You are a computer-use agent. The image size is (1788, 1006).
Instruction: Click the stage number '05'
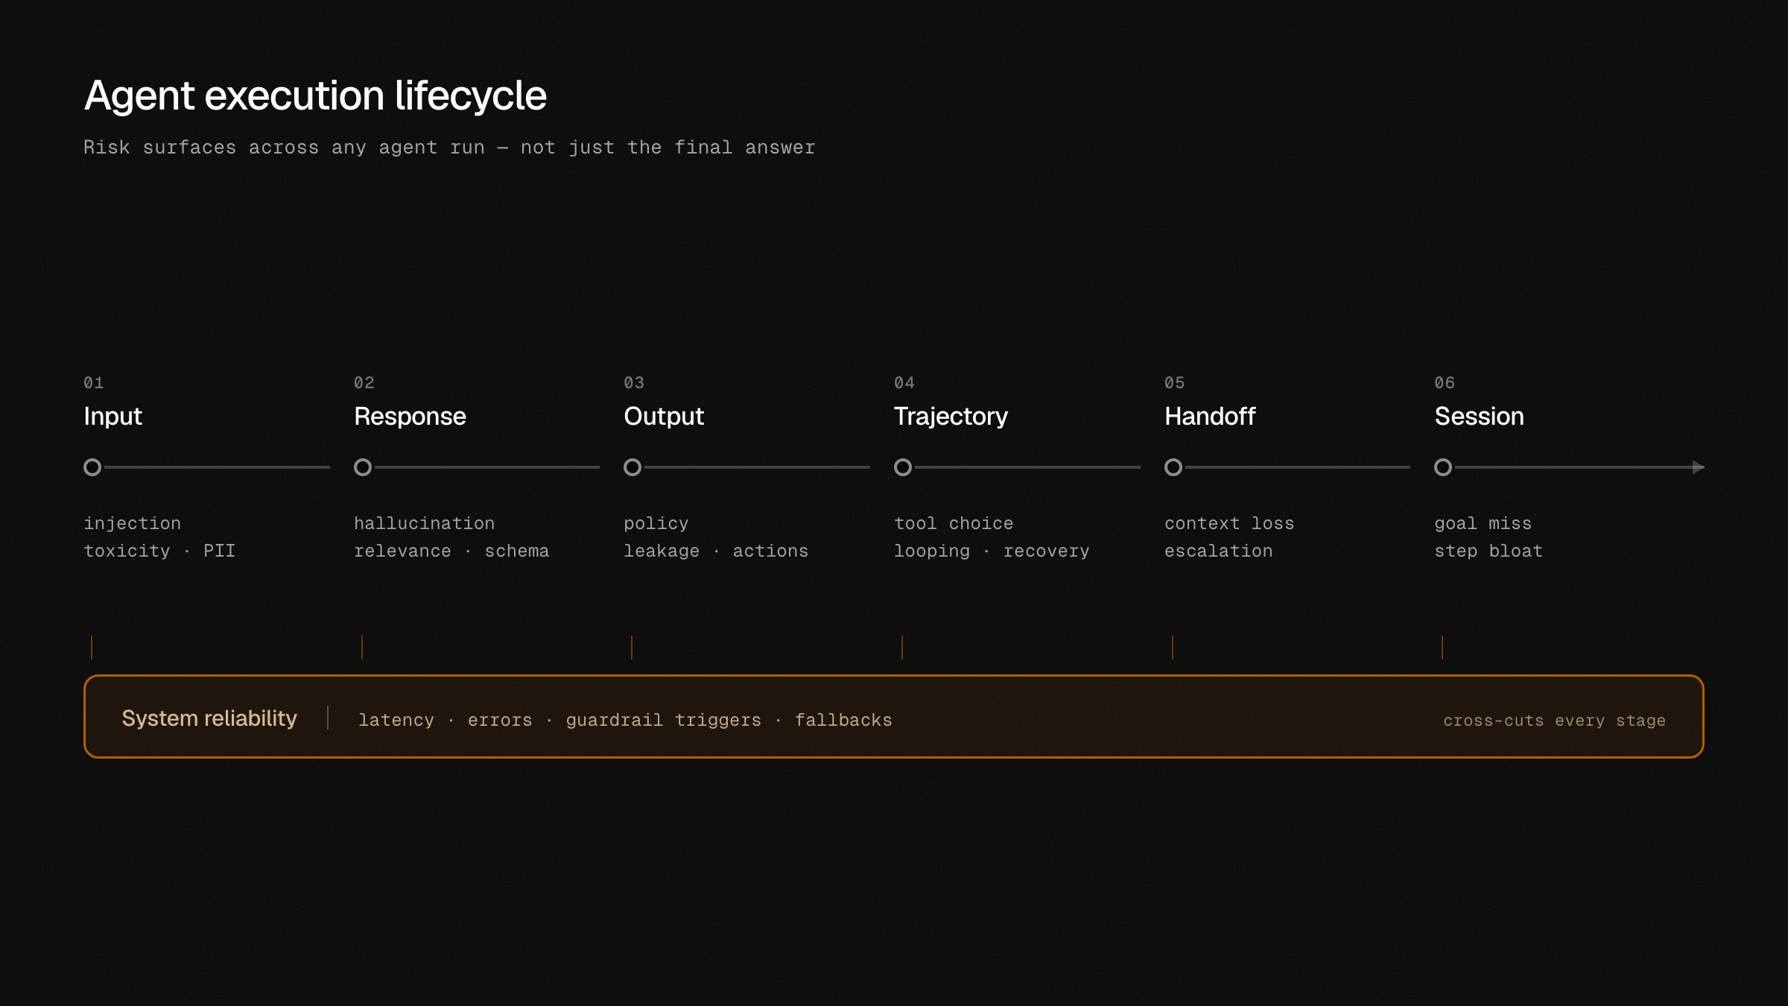click(x=1175, y=383)
